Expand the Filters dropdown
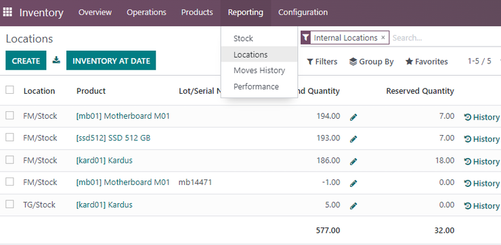Image resolution: width=501 pixels, height=245 pixels. (x=322, y=61)
